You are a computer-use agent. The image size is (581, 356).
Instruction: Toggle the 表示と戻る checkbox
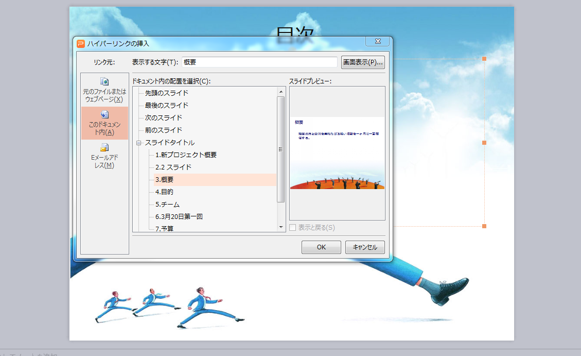[293, 227]
